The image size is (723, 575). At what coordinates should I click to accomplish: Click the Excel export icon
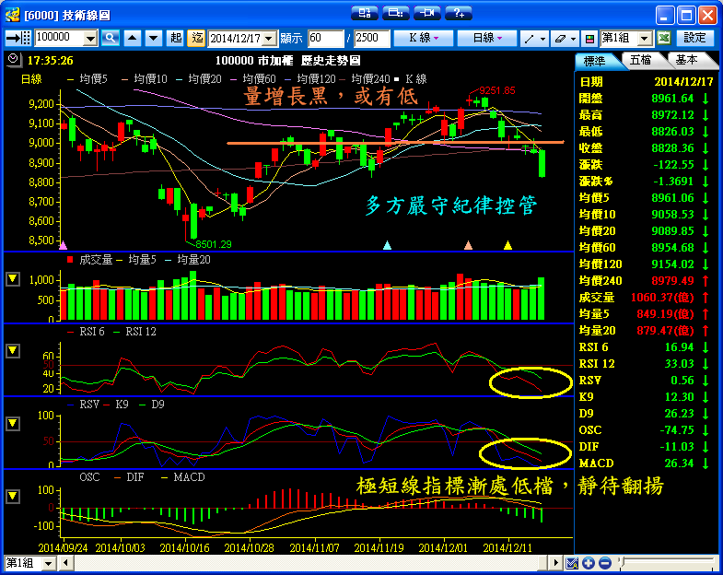click(664, 38)
